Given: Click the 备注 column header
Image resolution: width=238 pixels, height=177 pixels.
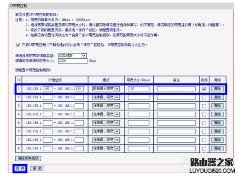Looking at the screenshot, I should pyautogui.click(x=176, y=80).
